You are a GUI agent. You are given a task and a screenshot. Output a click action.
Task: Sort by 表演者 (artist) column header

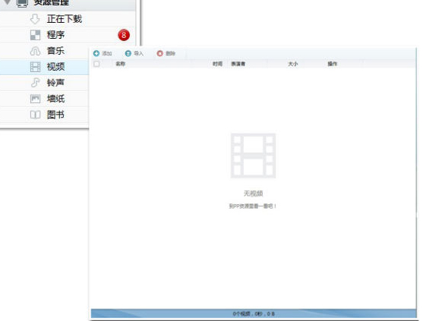pos(238,64)
